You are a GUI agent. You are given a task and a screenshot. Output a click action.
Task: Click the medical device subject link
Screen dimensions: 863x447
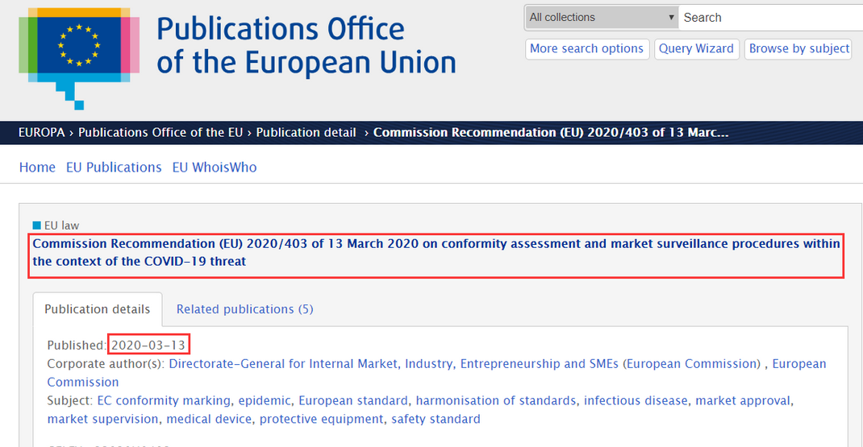click(209, 419)
